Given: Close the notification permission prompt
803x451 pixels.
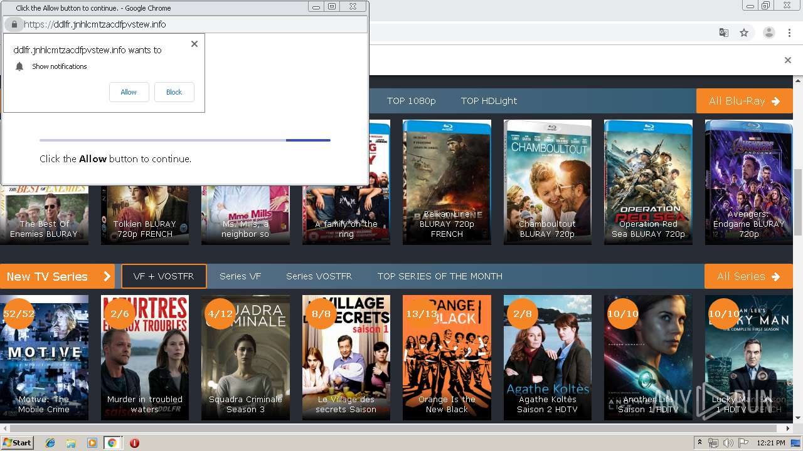Looking at the screenshot, I should [194, 44].
